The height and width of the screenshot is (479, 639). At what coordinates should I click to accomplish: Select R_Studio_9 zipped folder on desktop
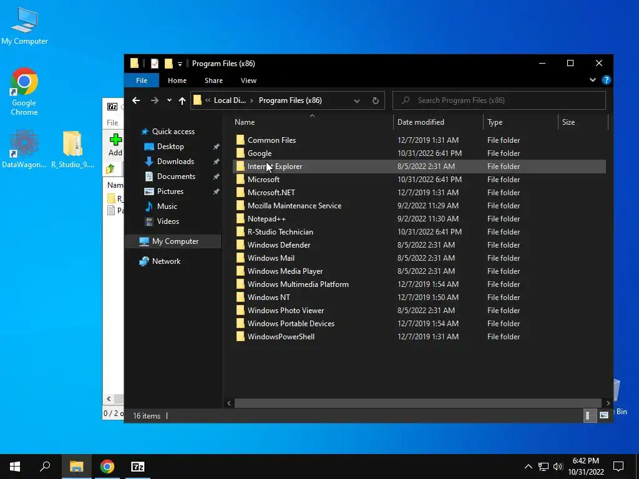click(x=72, y=149)
